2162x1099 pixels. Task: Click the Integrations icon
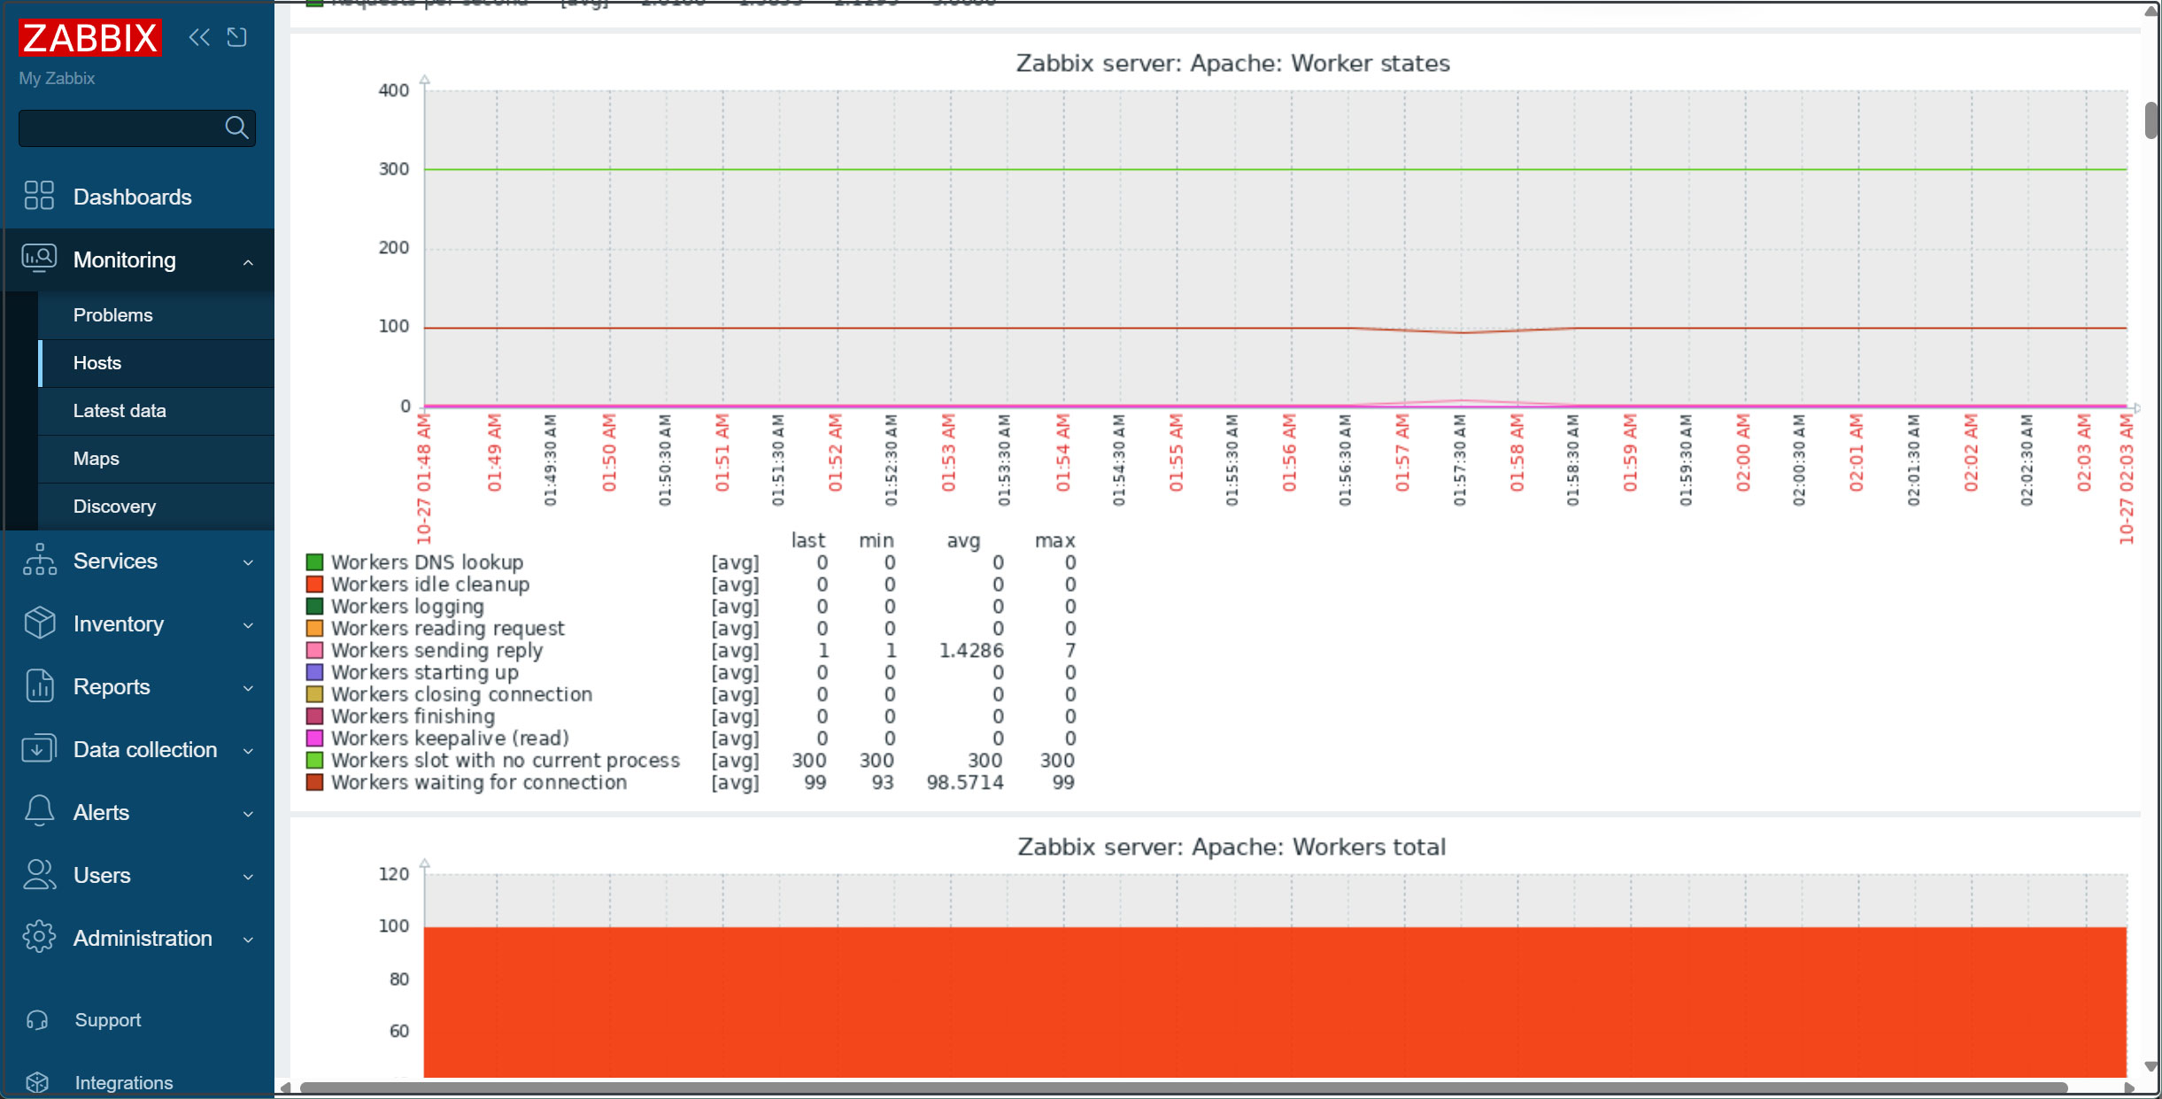[37, 1081]
